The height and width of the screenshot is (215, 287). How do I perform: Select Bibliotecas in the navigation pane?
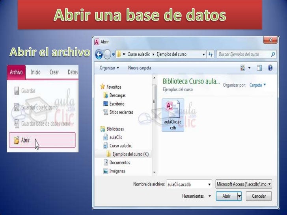(x=115, y=129)
